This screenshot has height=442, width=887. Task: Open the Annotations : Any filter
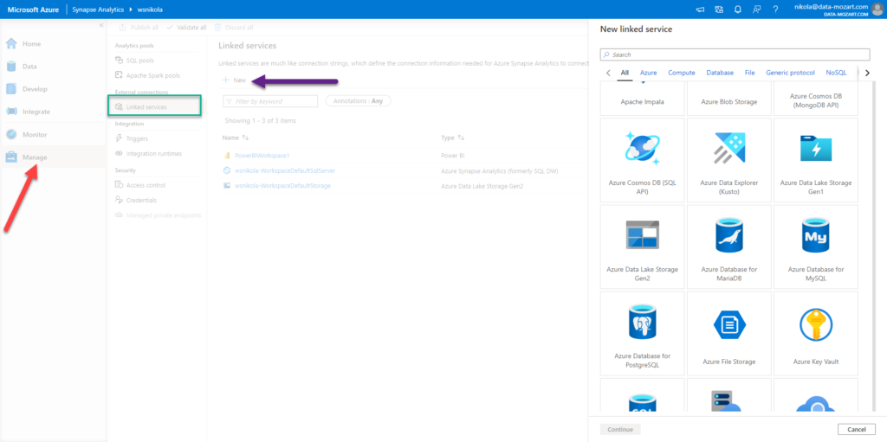[358, 101]
